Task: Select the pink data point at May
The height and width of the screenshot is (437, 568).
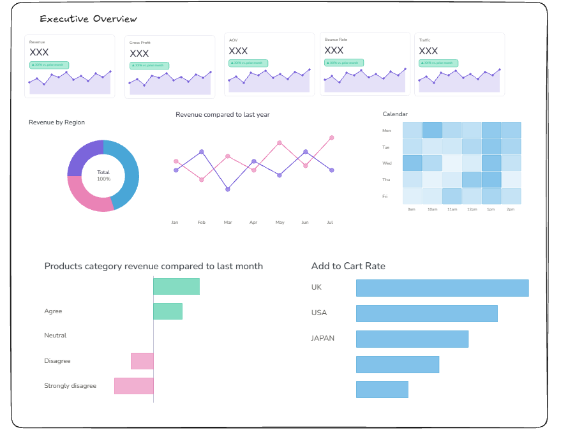Action: coord(280,143)
